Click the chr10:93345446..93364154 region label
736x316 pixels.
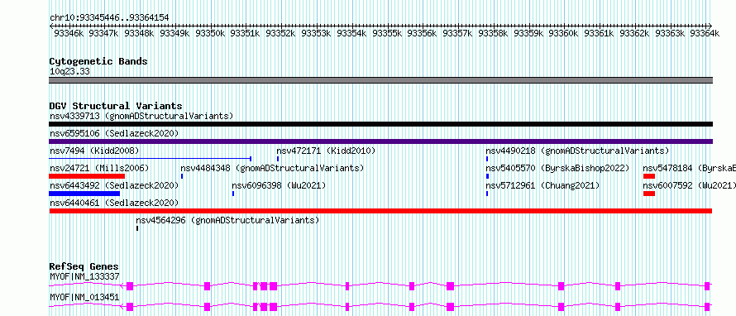109,17
